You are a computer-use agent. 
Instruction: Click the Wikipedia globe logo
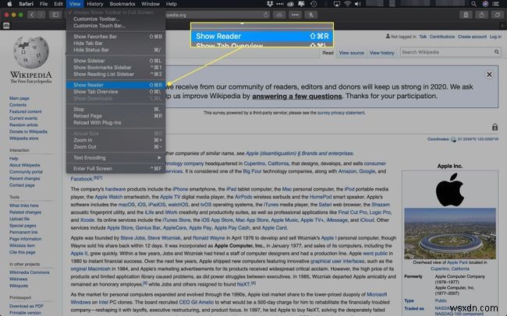pos(31,52)
